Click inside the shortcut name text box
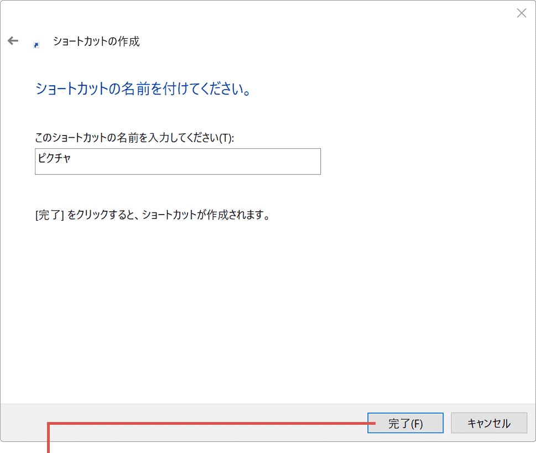The height and width of the screenshot is (453, 536). click(178, 162)
